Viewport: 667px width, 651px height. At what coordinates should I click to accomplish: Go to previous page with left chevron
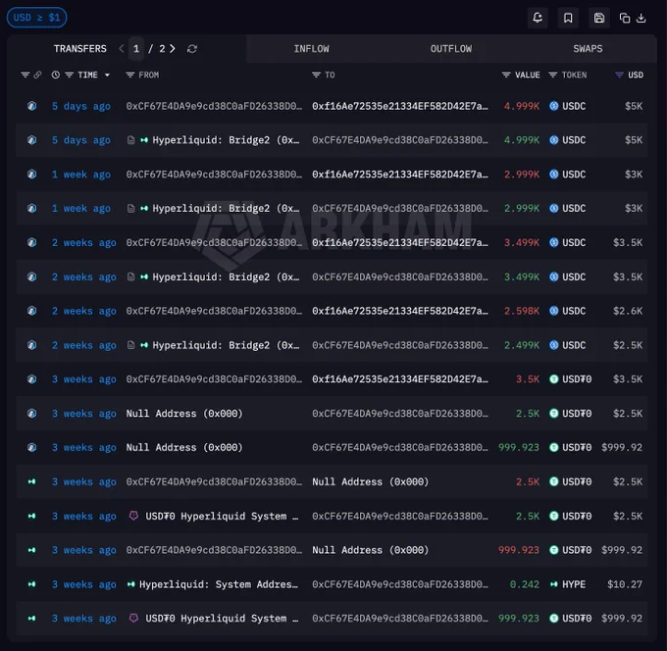[x=122, y=49]
